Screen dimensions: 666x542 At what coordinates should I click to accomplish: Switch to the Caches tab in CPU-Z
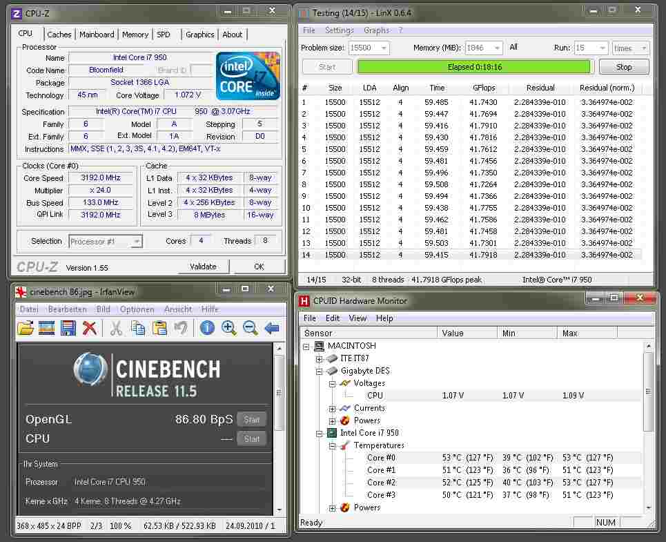coord(59,35)
